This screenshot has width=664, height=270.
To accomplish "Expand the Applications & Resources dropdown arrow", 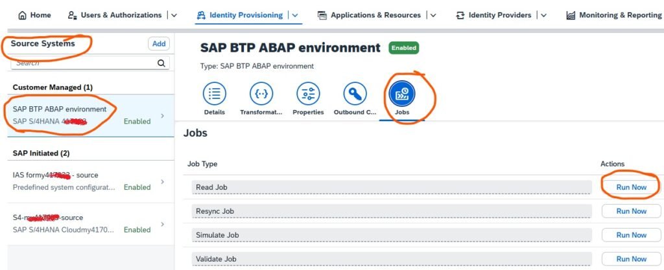I will [433, 15].
